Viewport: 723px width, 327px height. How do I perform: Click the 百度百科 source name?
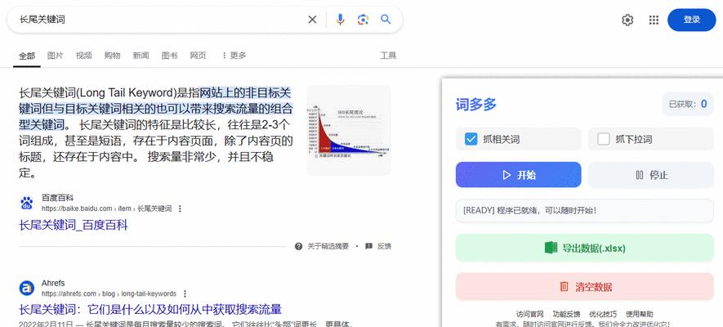(57, 198)
